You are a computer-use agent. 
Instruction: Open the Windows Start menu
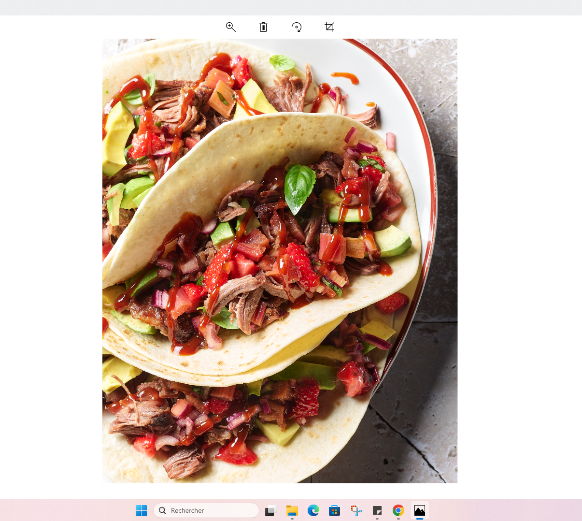click(x=141, y=510)
